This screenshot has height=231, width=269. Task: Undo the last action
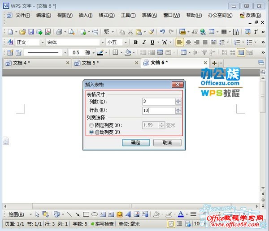pos(162,32)
